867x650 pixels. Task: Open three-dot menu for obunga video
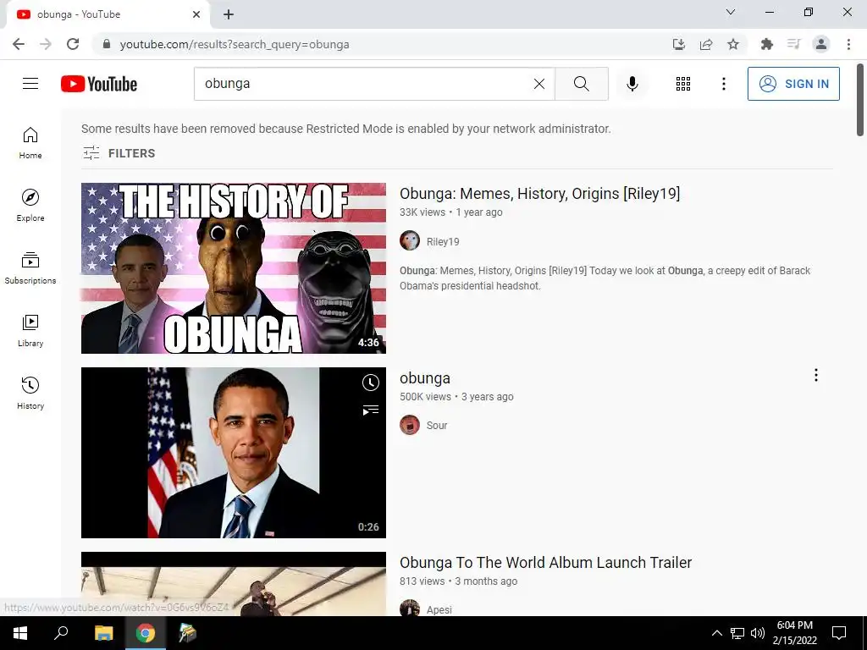(x=815, y=375)
